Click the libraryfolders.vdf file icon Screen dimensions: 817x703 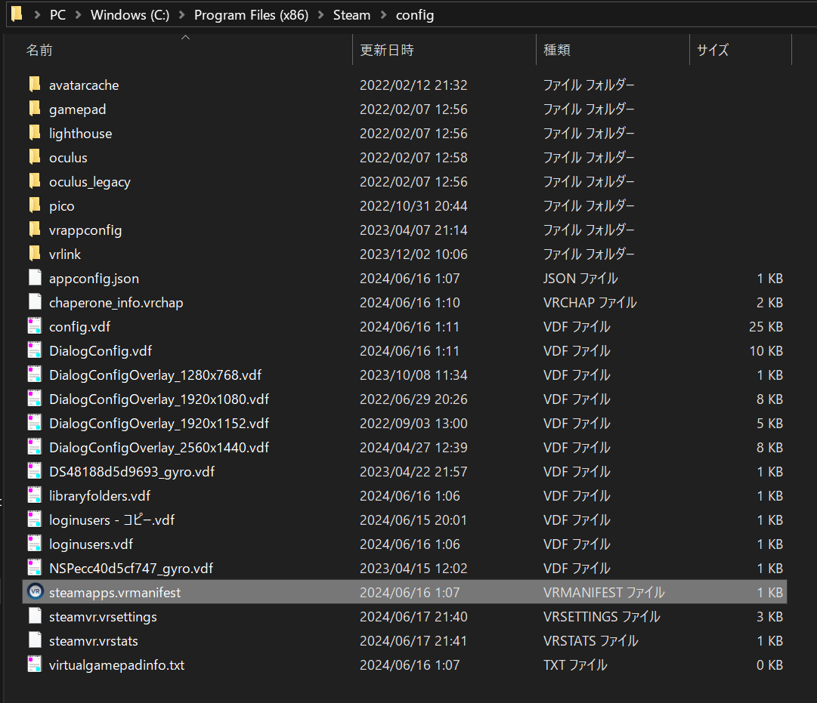click(35, 495)
